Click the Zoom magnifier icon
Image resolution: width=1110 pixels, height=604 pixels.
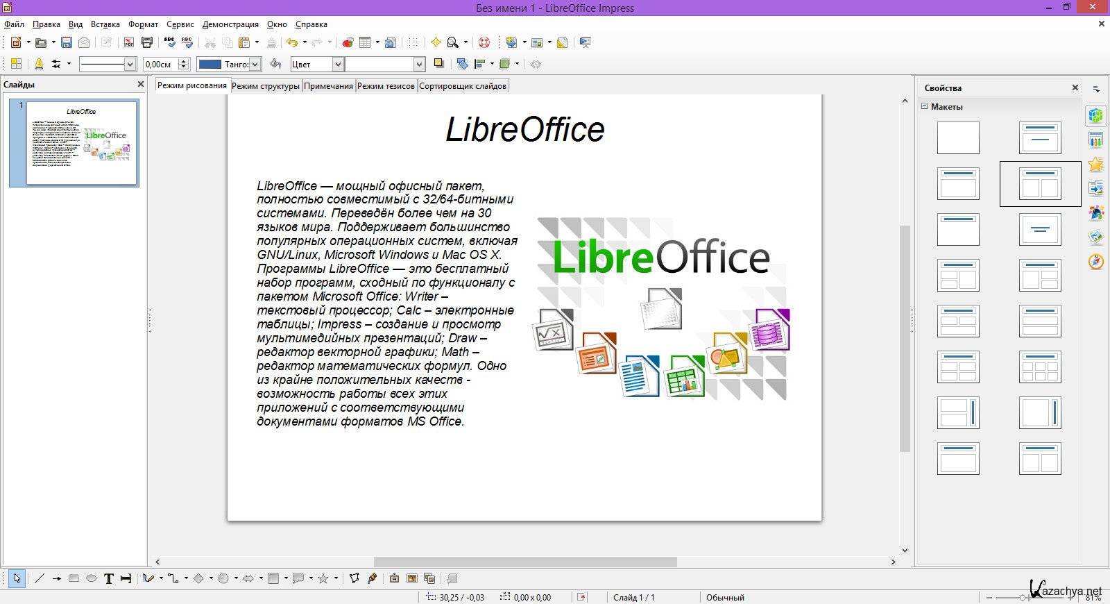coord(453,42)
